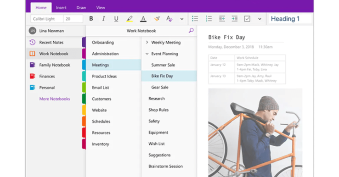The height and width of the screenshot is (177, 339).
Task: Click the Bike Fix Day page title
Action: 226,37
